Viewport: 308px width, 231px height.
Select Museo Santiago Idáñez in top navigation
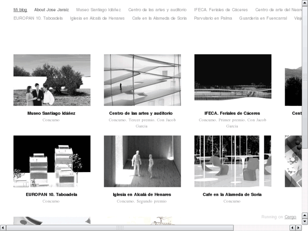click(x=98, y=10)
